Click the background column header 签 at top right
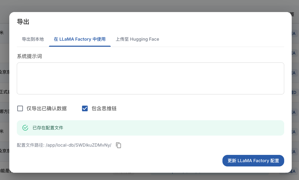299x180 pixels. coord(292,14)
